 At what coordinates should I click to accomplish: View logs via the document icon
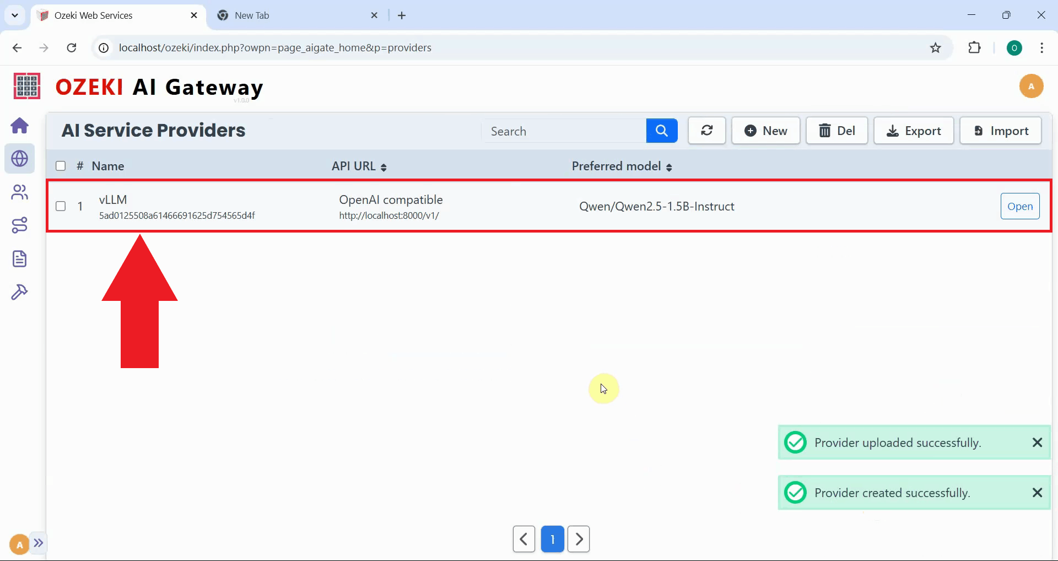coord(20,258)
